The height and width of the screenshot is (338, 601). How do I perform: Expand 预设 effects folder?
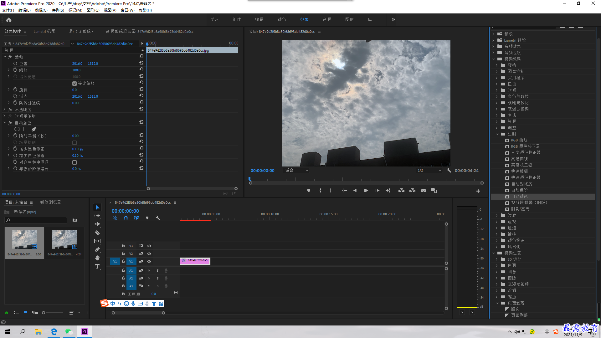(x=493, y=34)
